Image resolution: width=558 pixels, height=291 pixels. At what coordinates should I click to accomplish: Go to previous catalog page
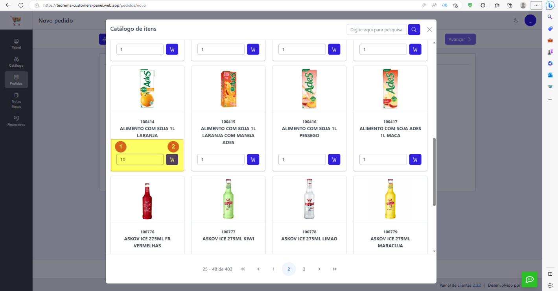258,269
